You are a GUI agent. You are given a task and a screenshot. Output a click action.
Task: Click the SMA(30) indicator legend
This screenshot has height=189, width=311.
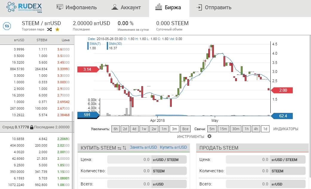[115, 46]
